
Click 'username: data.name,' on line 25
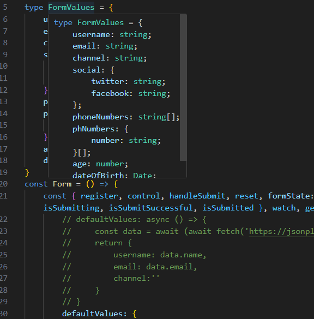[x=160, y=255]
